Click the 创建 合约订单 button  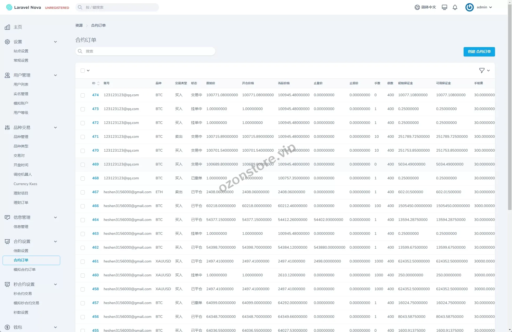click(x=479, y=52)
